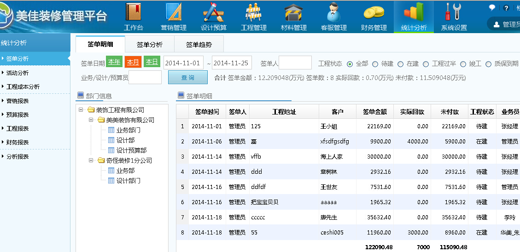Choose the 在建 status radio button
Viewport: 520px width, 252px height.
pos(401,64)
